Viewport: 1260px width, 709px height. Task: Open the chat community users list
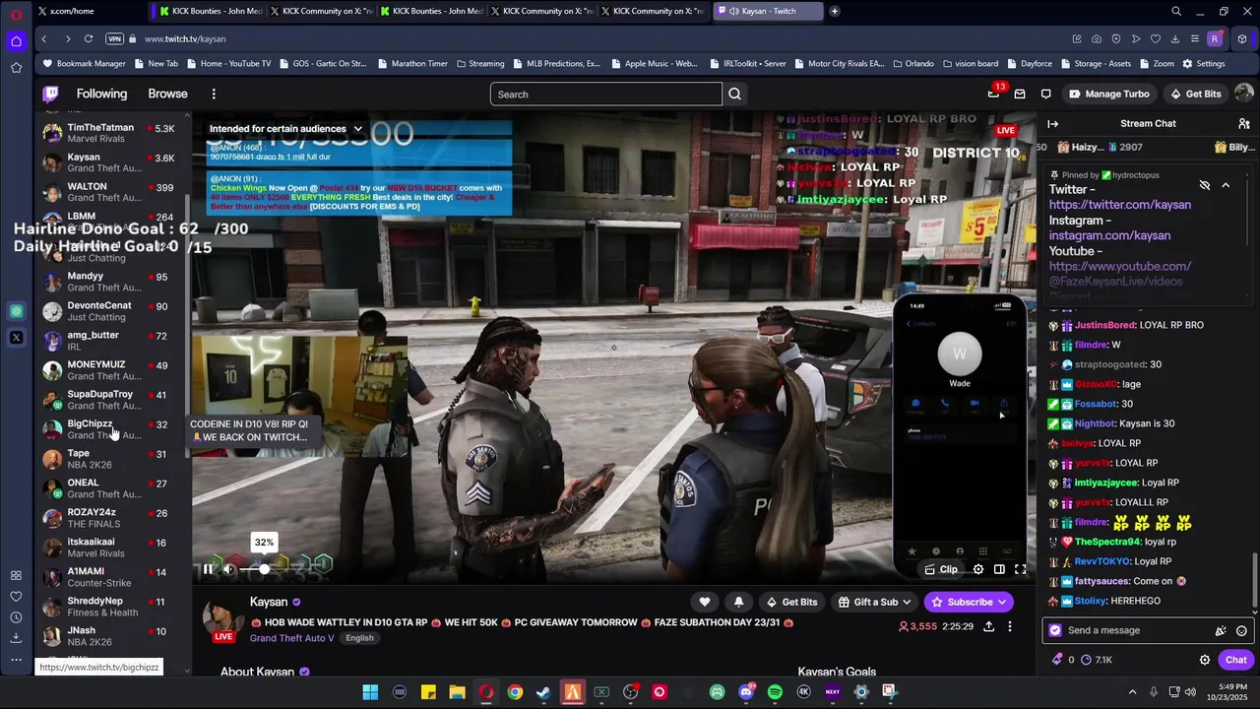click(1243, 123)
